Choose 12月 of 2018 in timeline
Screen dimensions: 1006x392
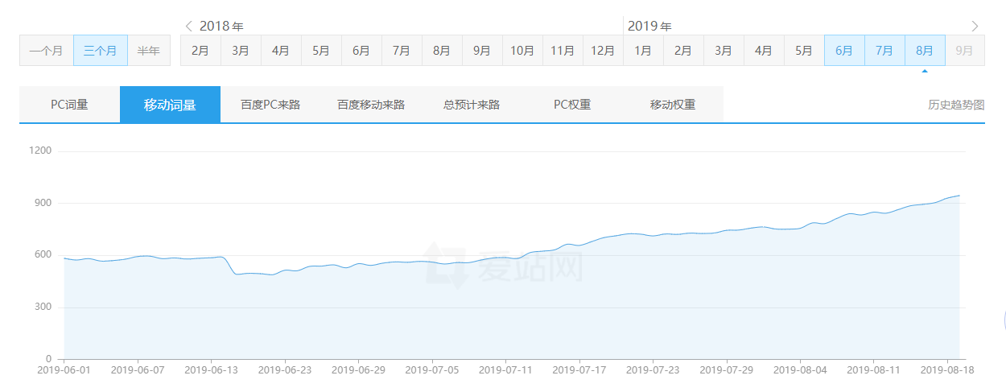point(603,51)
